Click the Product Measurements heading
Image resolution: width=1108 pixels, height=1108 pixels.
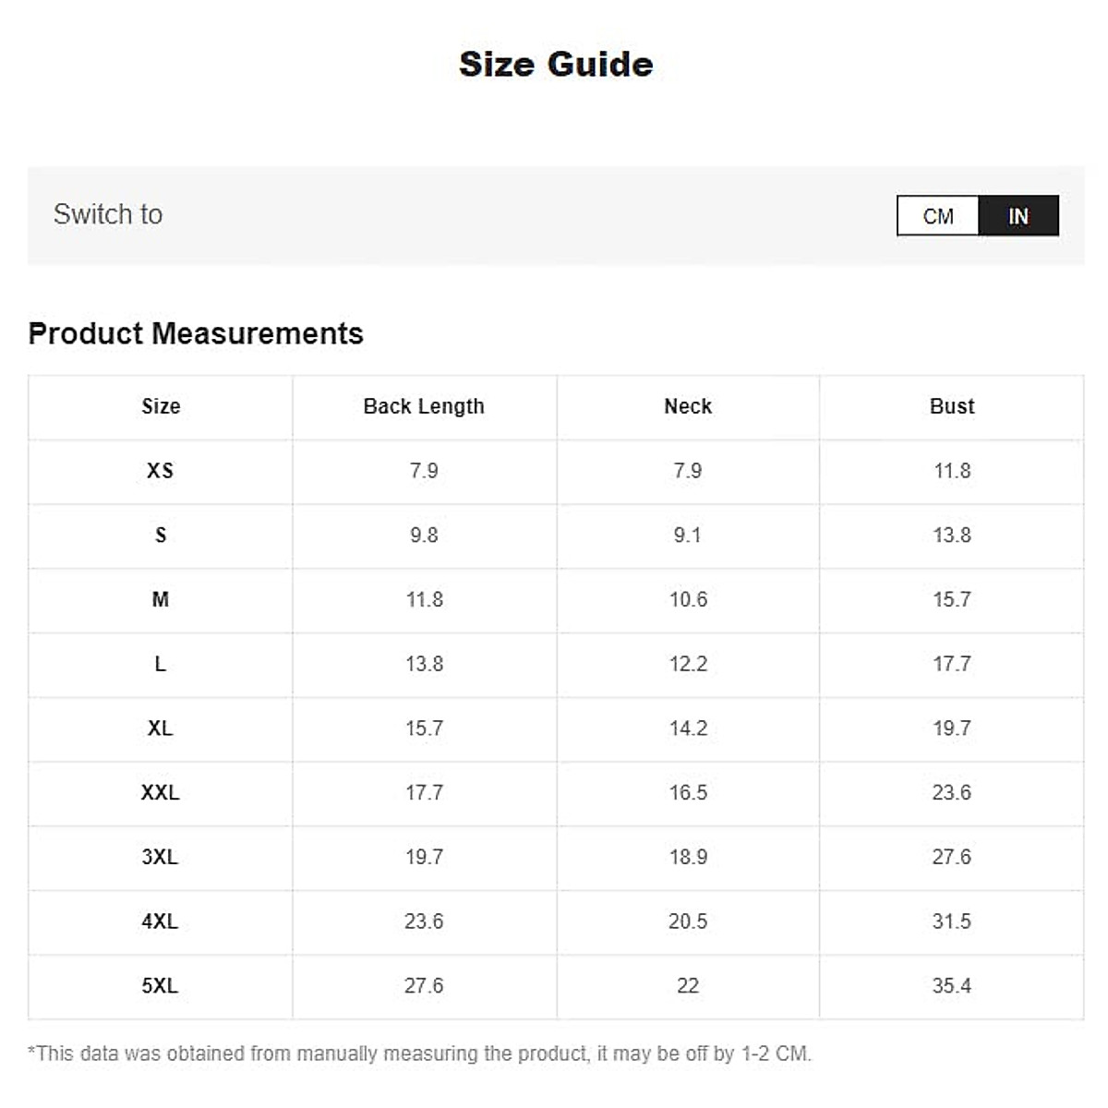196,333
